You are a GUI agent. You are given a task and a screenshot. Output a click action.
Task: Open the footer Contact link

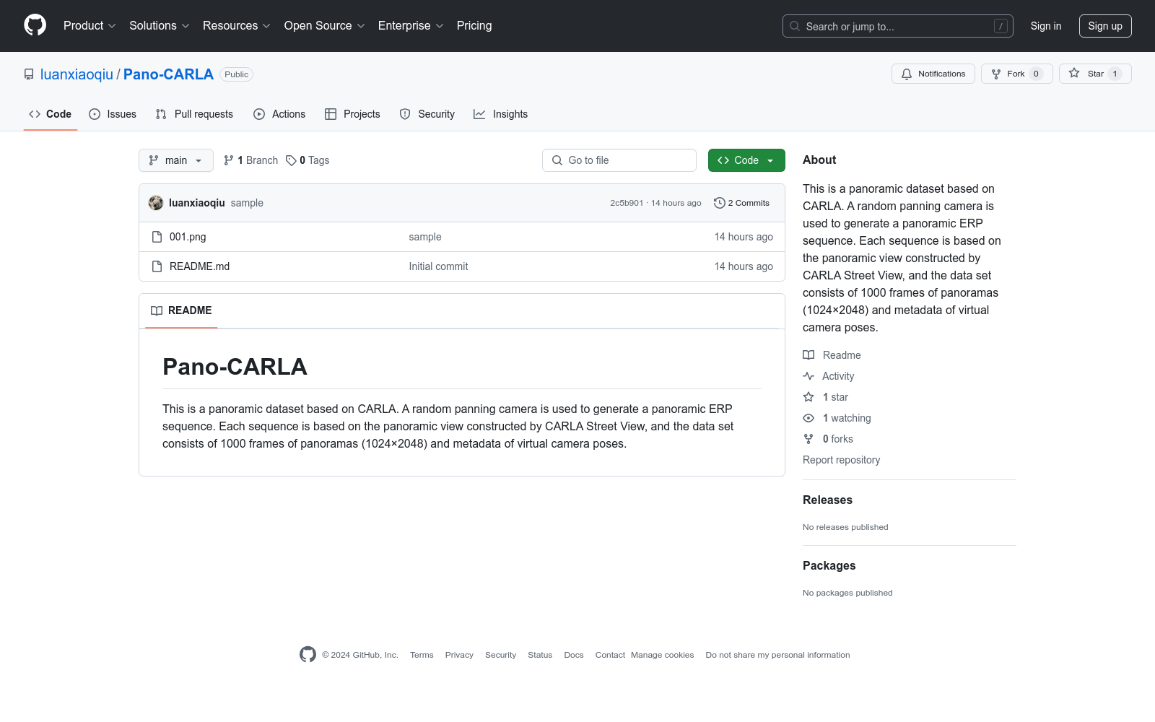tap(610, 655)
